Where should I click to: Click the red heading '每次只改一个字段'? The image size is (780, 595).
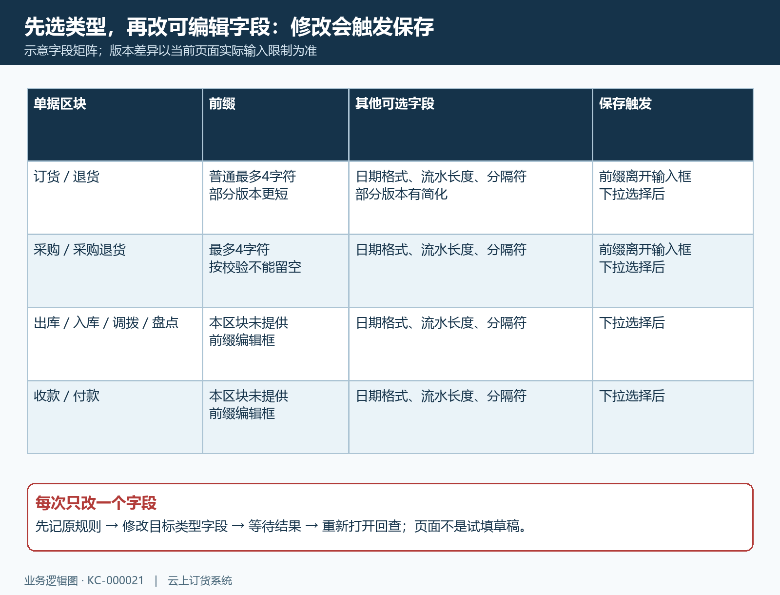[x=96, y=503]
